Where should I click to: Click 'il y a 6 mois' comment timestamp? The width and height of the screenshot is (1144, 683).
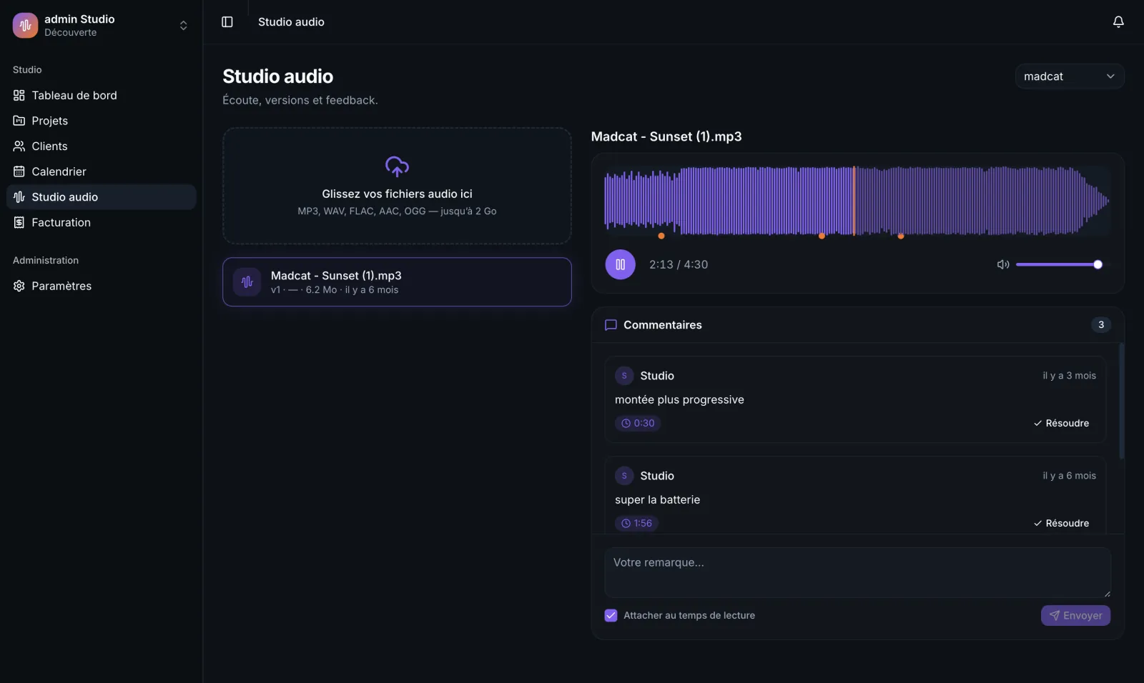[x=1069, y=476]
